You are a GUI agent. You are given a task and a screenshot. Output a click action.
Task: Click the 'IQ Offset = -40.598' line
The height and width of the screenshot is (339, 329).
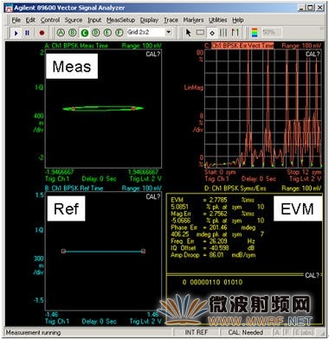[x=212, y=248]
